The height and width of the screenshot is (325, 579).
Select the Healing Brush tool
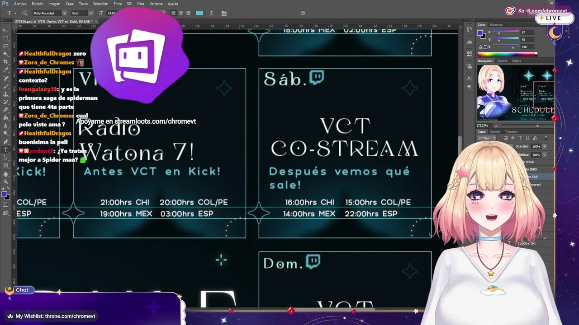[x=6, y=78]
